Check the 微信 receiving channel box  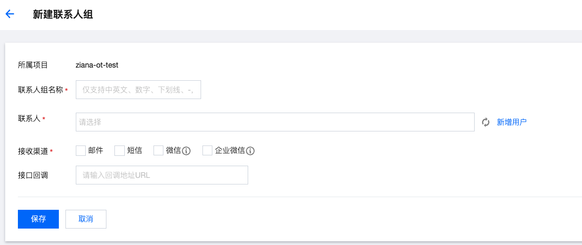click(x=158, y=151)
